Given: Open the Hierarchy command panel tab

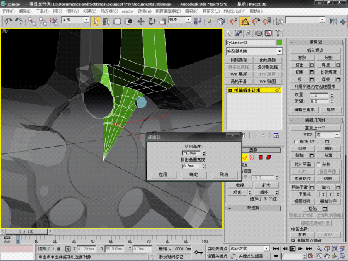Looking at the screenshot, I should 249,33.
